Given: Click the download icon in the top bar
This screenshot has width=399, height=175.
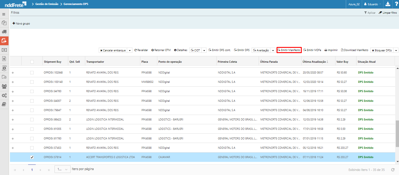Looking at the screenshot, I should (x=388, y=4).
